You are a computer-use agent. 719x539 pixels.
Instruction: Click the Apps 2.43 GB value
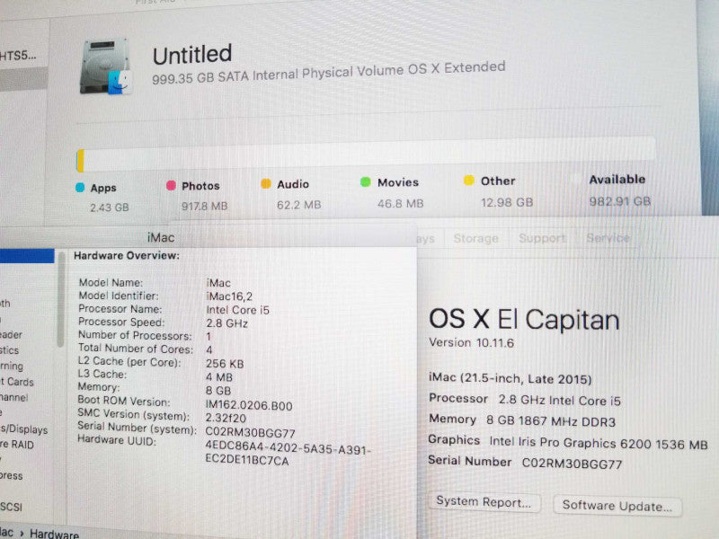(109, 208)
